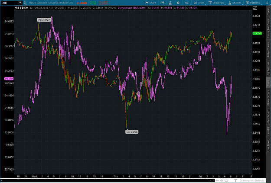Click the symbol link clip icon
This screenshot has width=271, height=183.
point(25,3)
